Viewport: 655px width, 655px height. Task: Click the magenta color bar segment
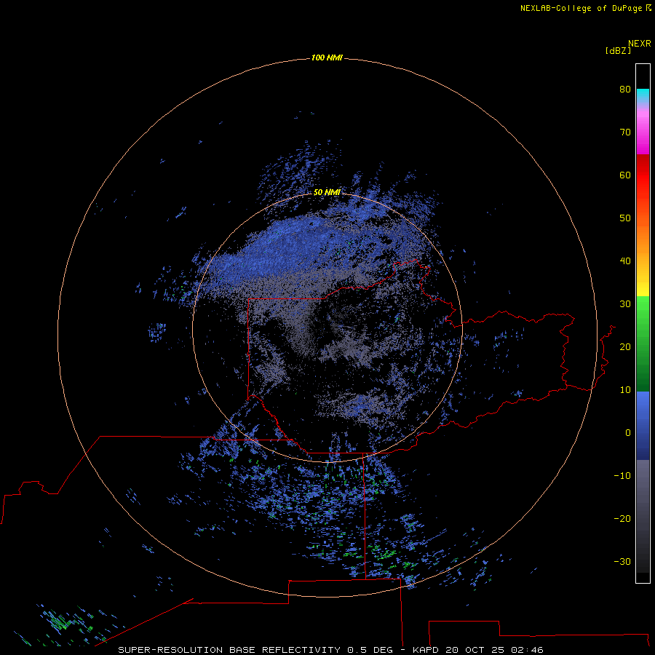pyautogui.click(x=643, y=144)
